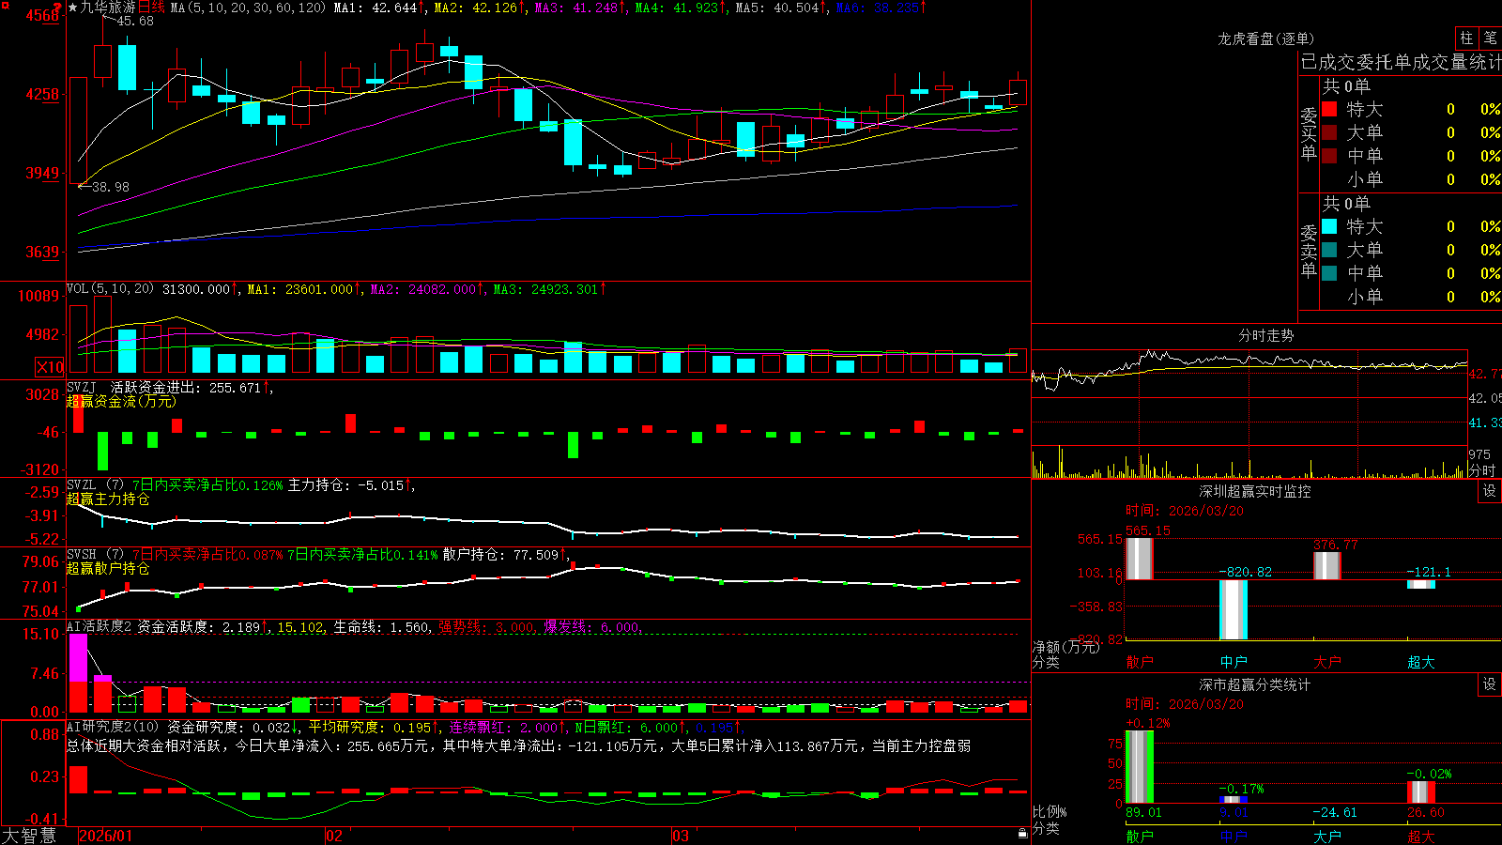Click the 9.01 value under the 中户 ratio bar
The height and width of the screenshot is (845, 1502).
pos(1234,813)
